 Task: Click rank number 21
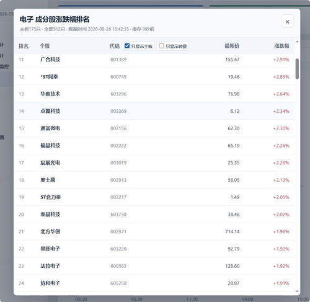[x=21, y=231]
